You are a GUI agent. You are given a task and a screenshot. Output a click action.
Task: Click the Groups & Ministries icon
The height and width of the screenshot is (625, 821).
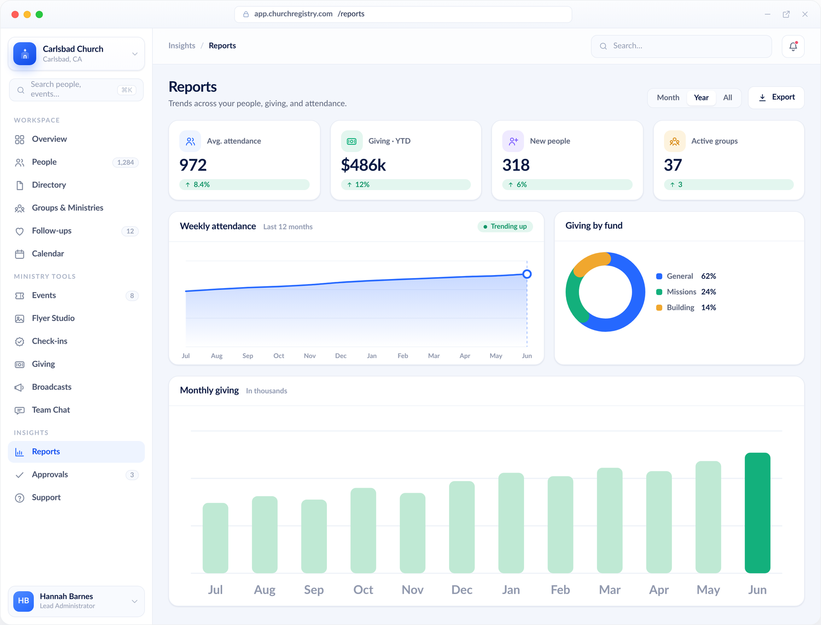[19, 208]
